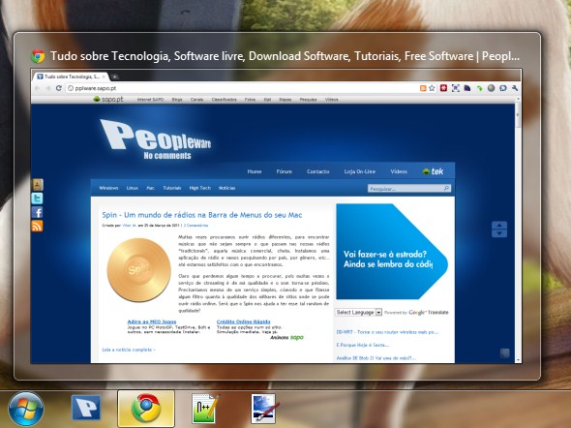Click the Chrome window preview thumbnail title text
This screenshot has height=428, width=571.
pyautogui.click(x=285, y=56)
